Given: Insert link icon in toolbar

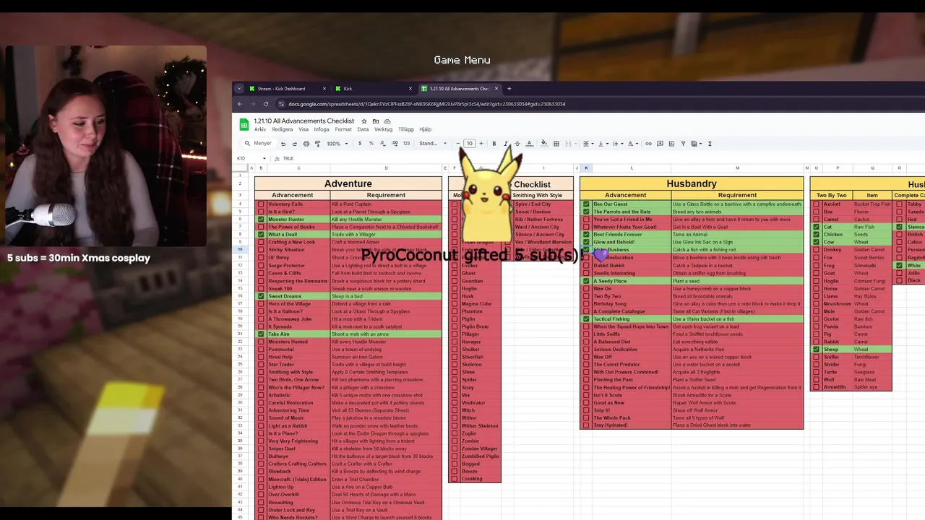Looking at the screenshot, I should [x=648, y=144].
